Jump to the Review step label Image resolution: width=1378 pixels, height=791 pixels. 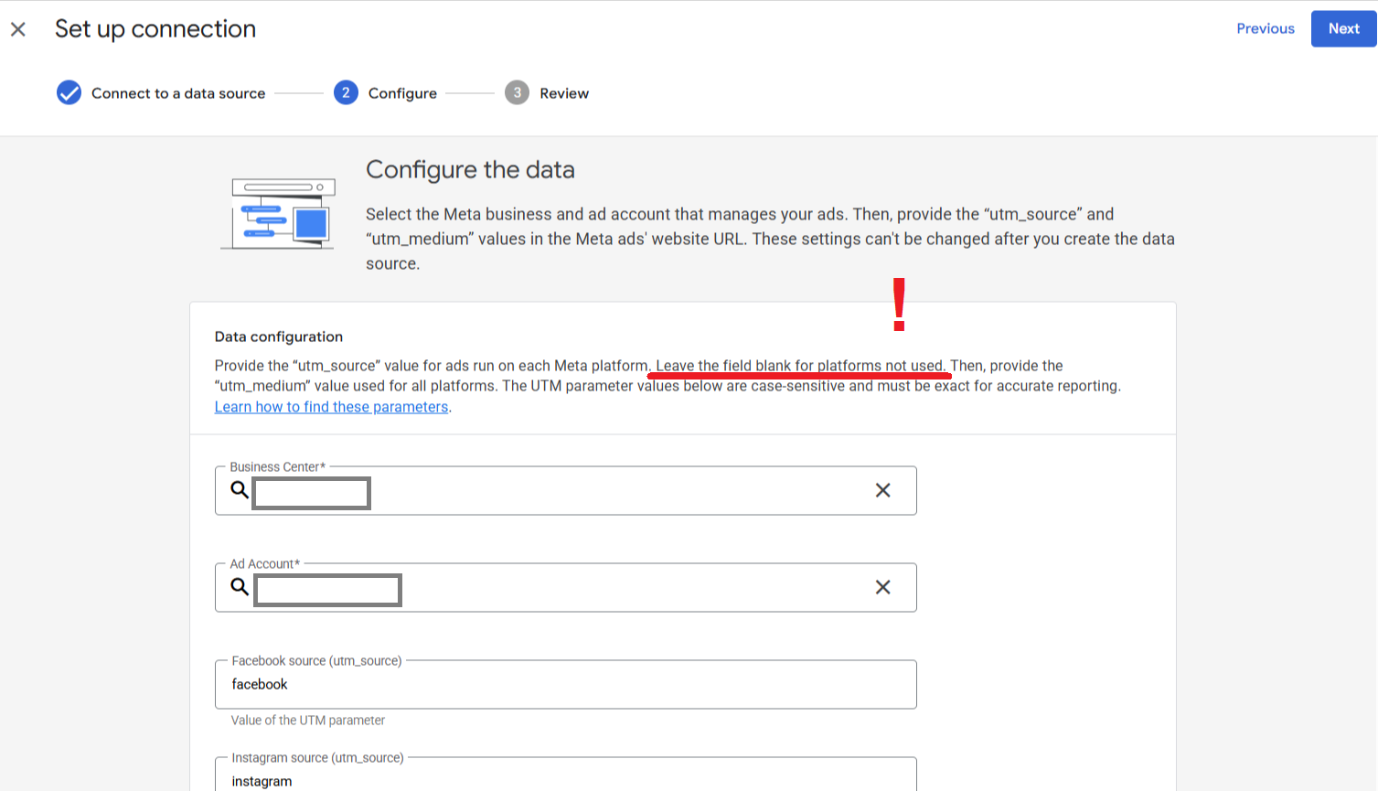point(564,93)
